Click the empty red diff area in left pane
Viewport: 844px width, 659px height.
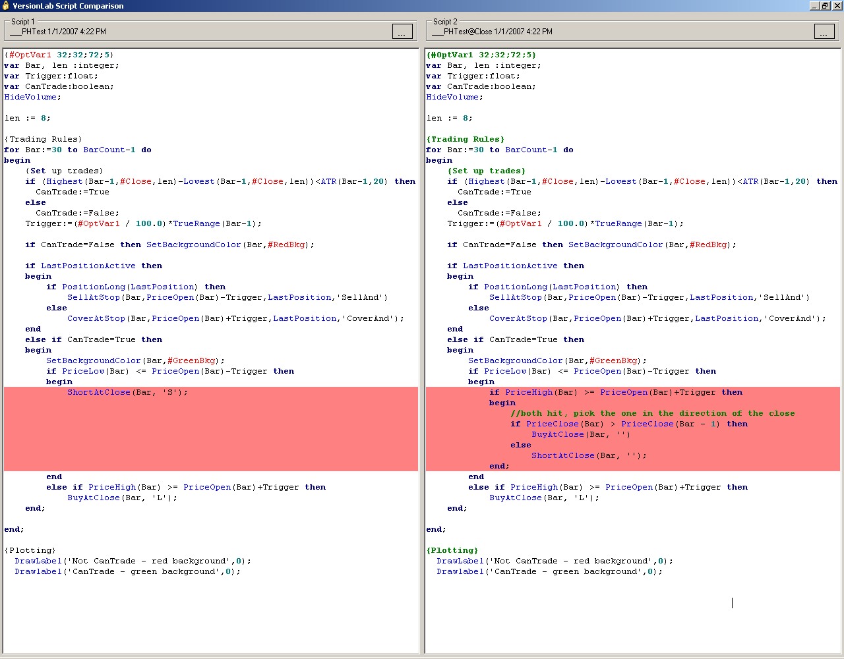pos(211,435)
